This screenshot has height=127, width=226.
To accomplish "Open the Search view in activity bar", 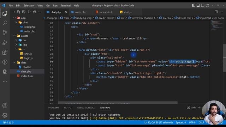I will [5, 23].
